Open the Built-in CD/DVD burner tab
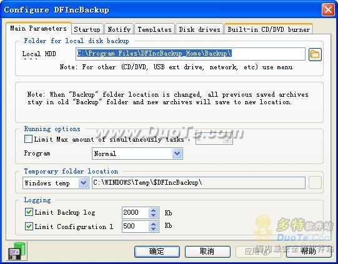This screenshot has width=338, height=264. click(x=269, y=29)
